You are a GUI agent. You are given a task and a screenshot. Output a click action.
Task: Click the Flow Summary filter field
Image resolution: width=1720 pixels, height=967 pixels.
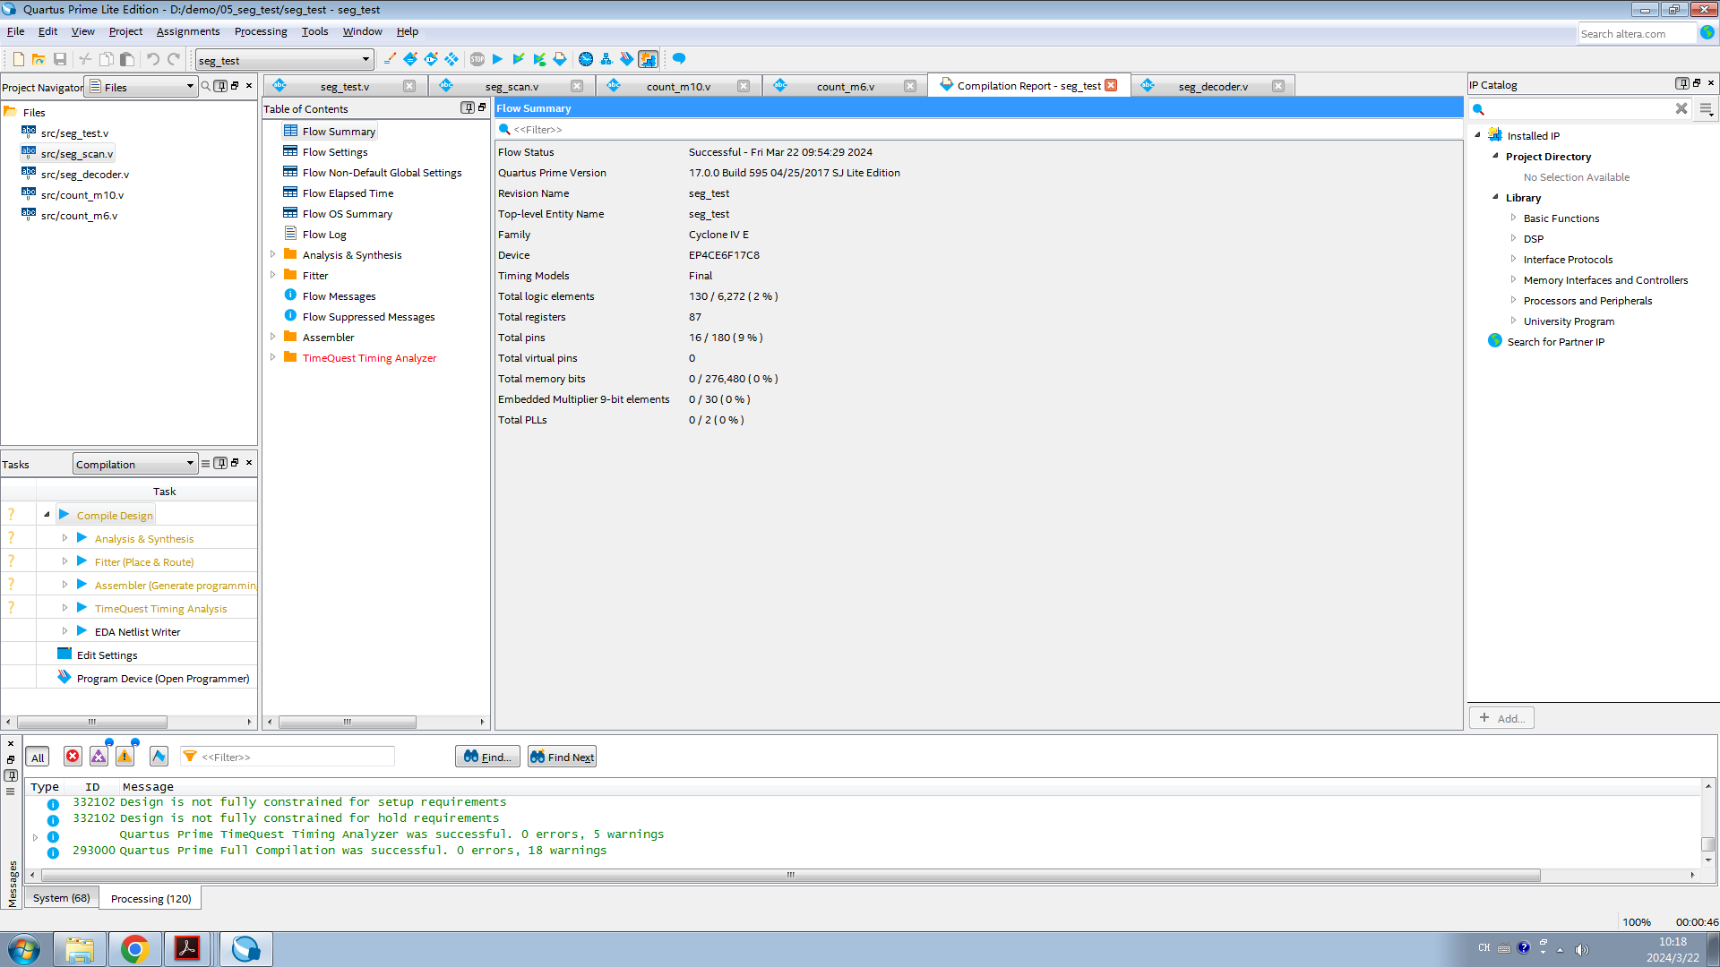[x=979, y=129]
